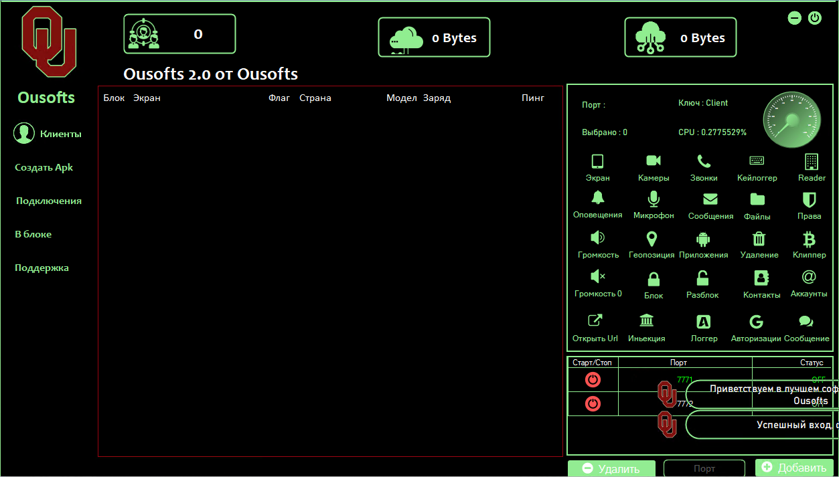Click the cloud upload 0 Bytes indicator
Image resolution: width=839 pixels, height=477 pixels.
(x=680, y=37)
